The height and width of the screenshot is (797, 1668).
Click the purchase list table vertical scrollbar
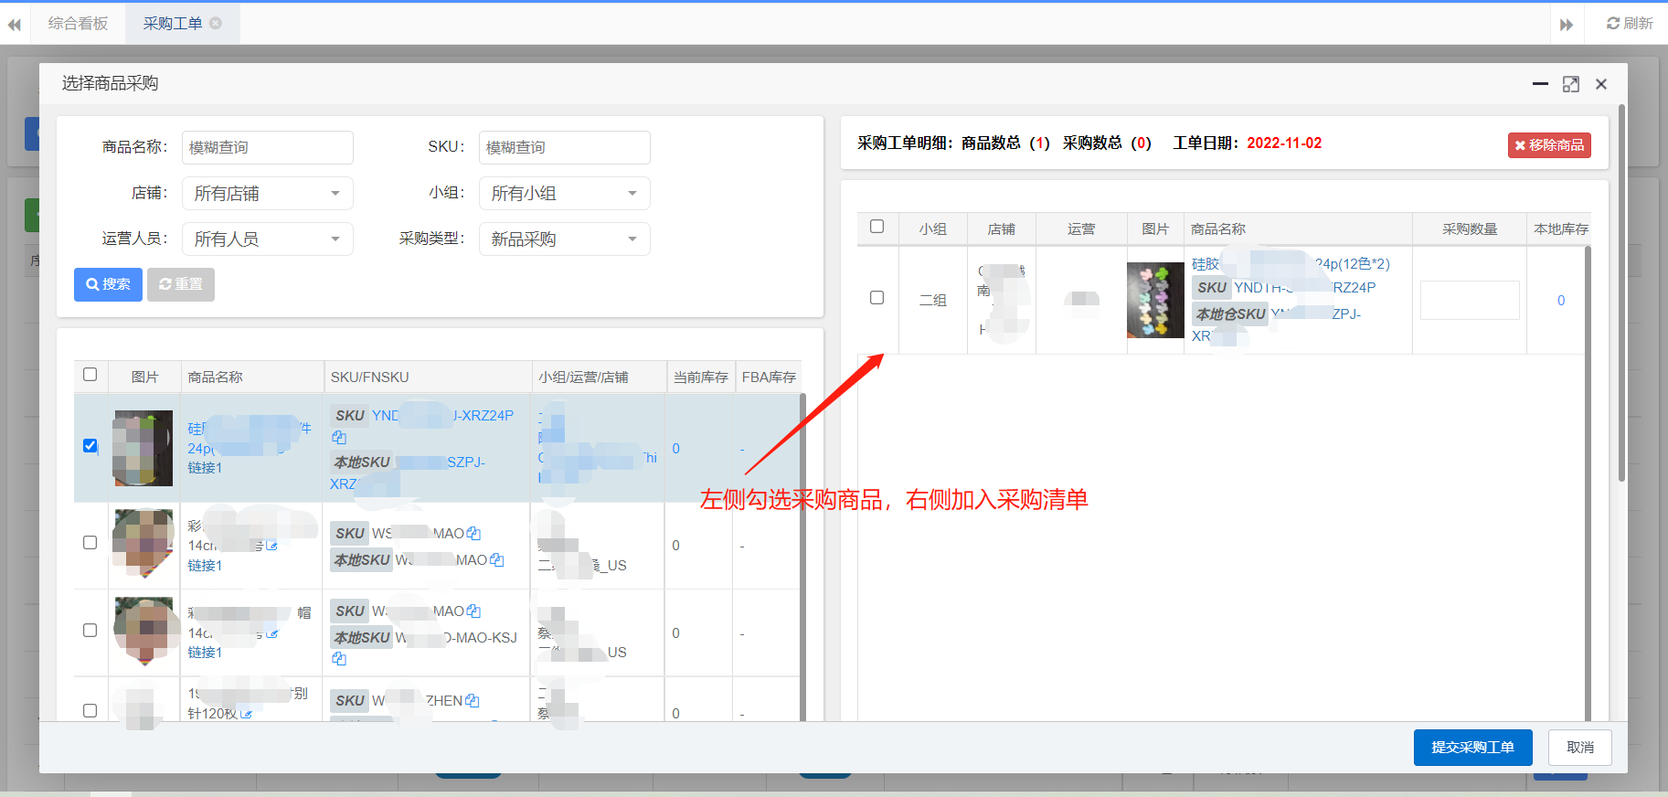(x=1588, y=484)
